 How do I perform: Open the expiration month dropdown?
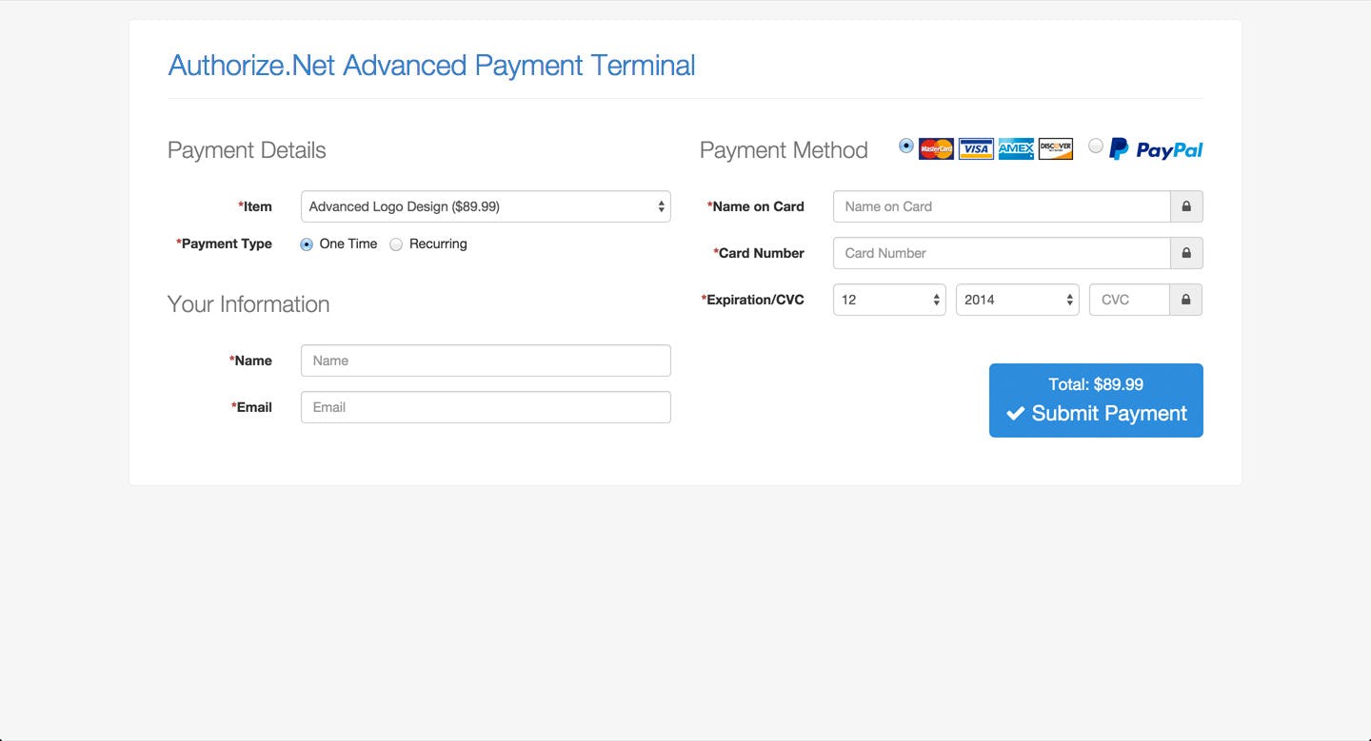point(888,300)
